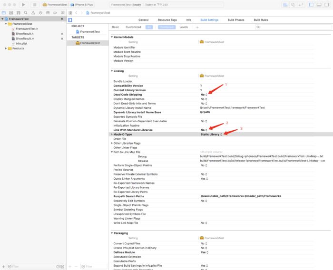The width and height of the screenshot is (333, 270).
Task: Open the Mach-O Type Static Library popup
Action: (x=211, y=135)
